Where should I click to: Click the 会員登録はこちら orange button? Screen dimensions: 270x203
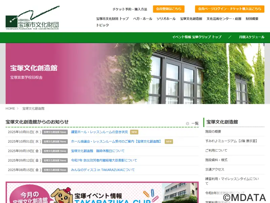click(168, 9)
